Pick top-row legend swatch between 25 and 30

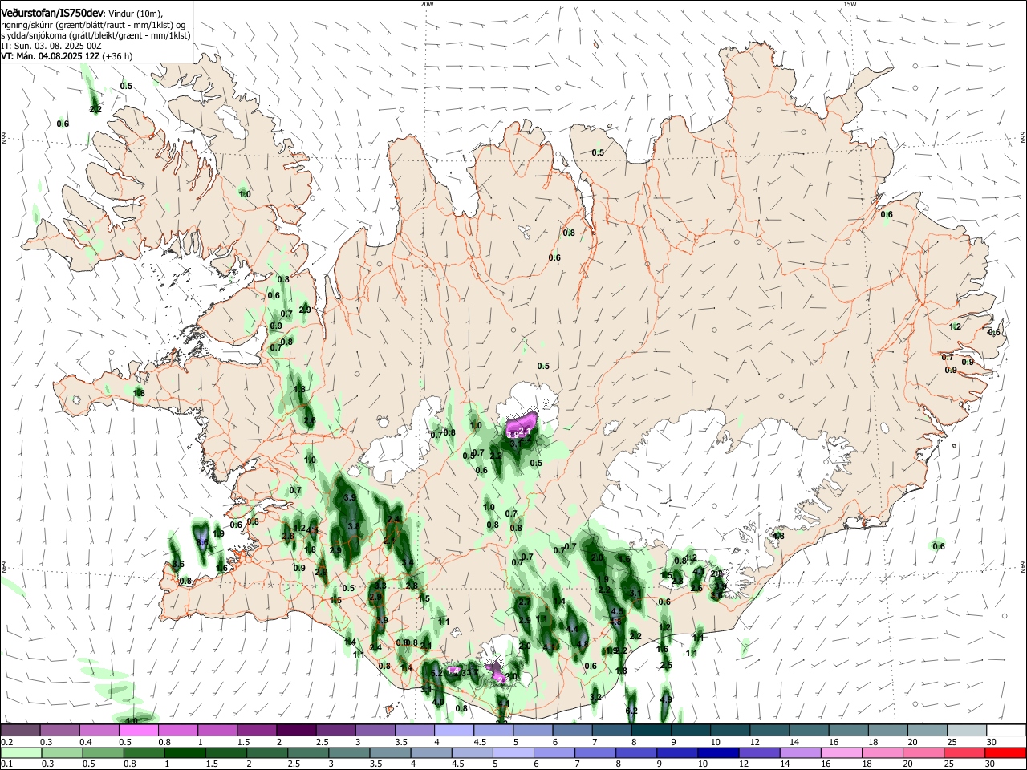967,730
